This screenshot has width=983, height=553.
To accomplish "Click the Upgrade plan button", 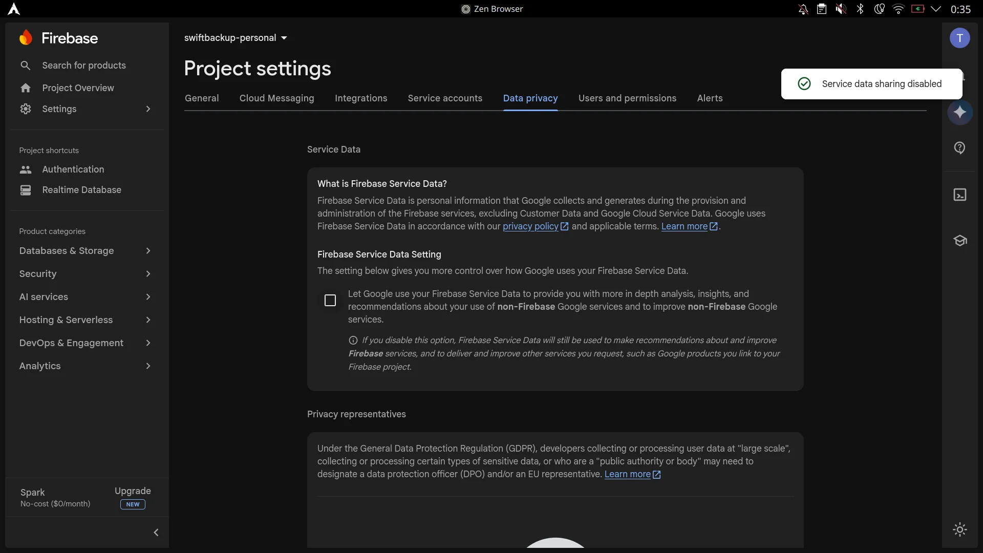I will [133, 497].
